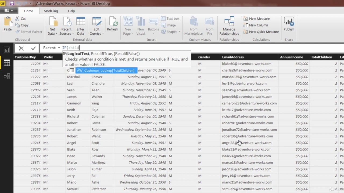Open Edit Queries

click(x=97, y=26)
